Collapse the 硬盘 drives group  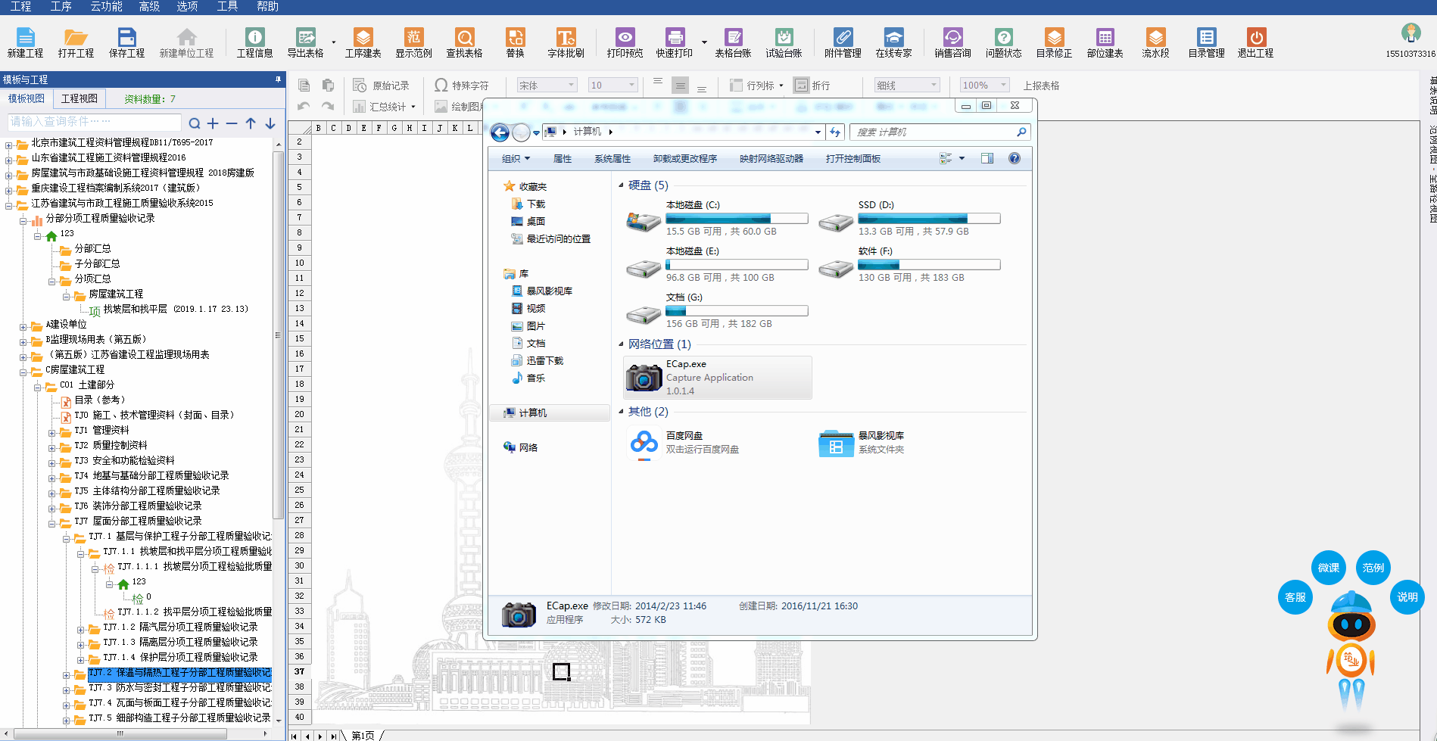coord(621,185)
